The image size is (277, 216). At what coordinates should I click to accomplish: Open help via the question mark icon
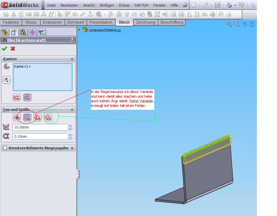tap(72, 40)
